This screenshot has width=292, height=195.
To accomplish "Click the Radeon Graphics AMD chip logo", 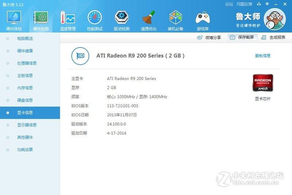I will click(x=263, y=83).
